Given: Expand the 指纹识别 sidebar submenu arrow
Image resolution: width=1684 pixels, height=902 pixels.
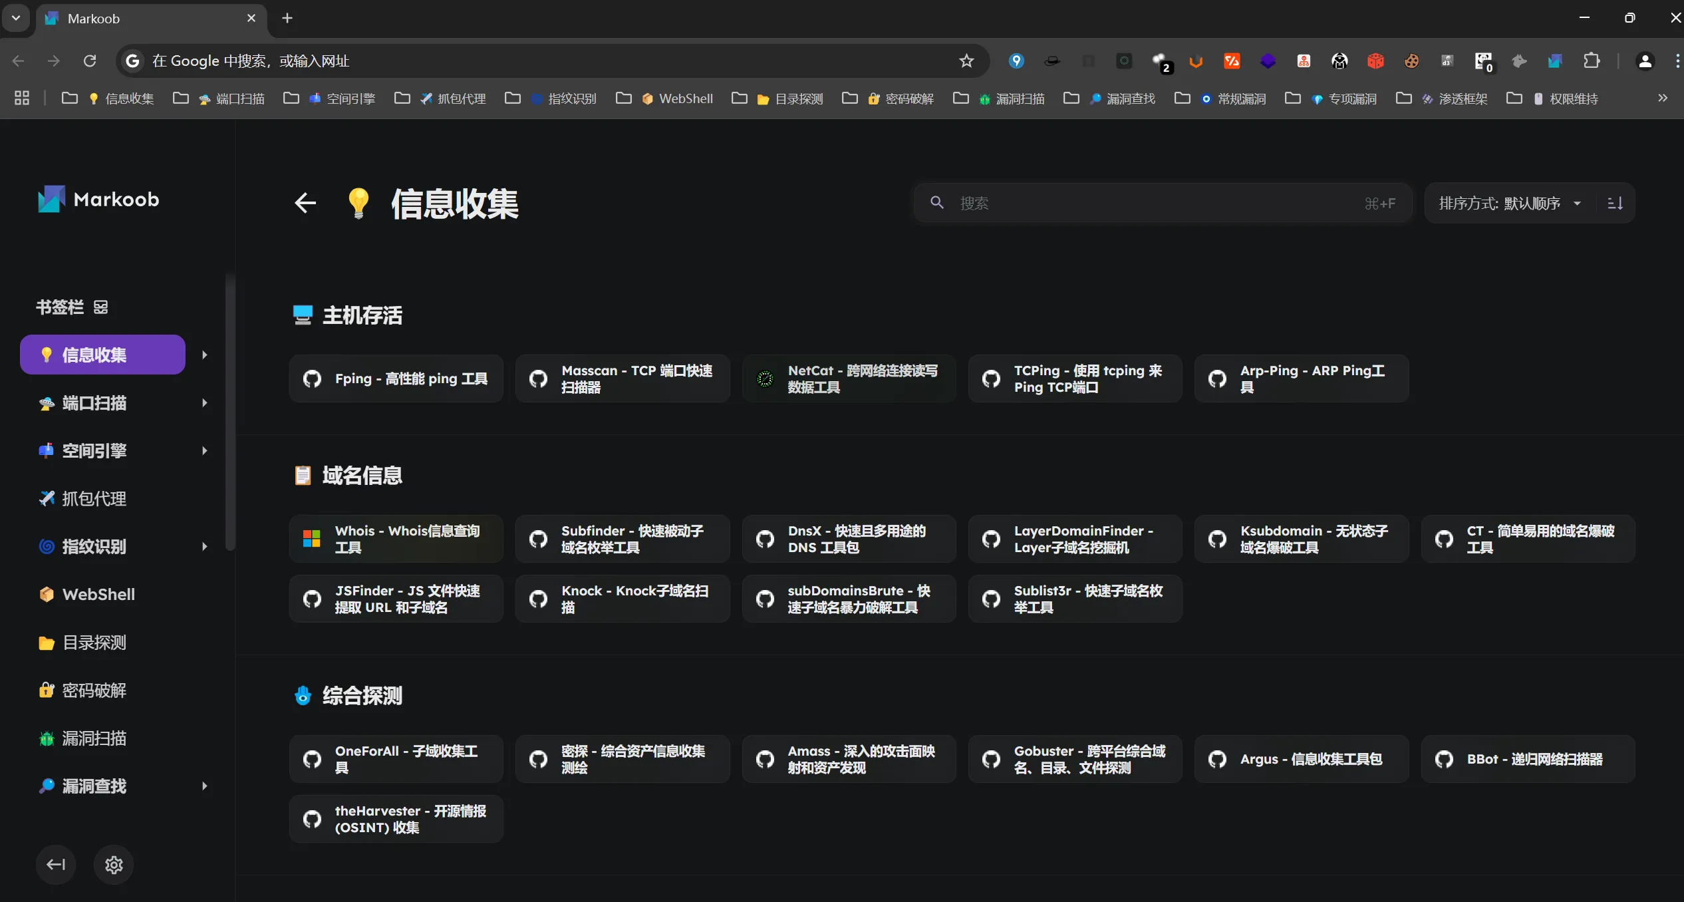Looking at the screenshot, I should tap(205, 546).
